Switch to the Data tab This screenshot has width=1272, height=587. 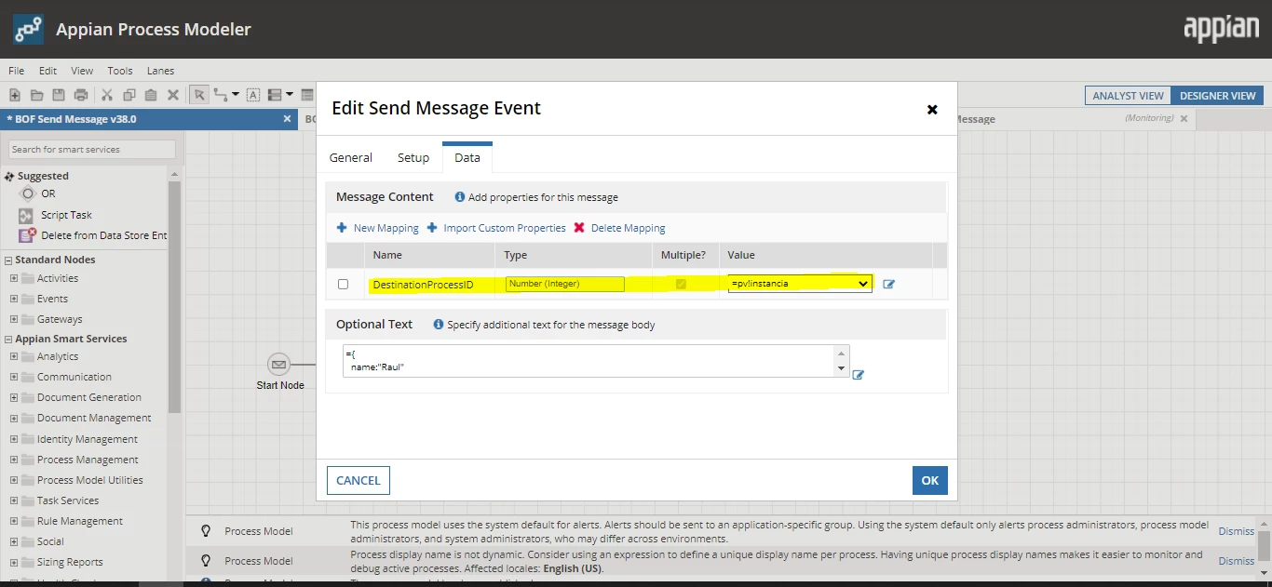tap(467, 157)
